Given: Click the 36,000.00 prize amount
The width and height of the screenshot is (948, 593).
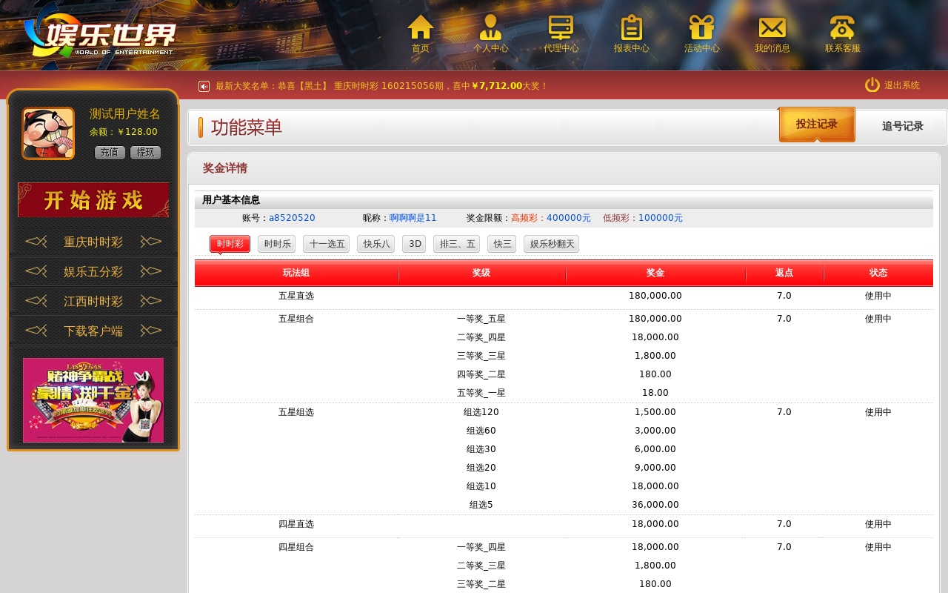Looking at the screenshot, I should [x=655, y=505].
